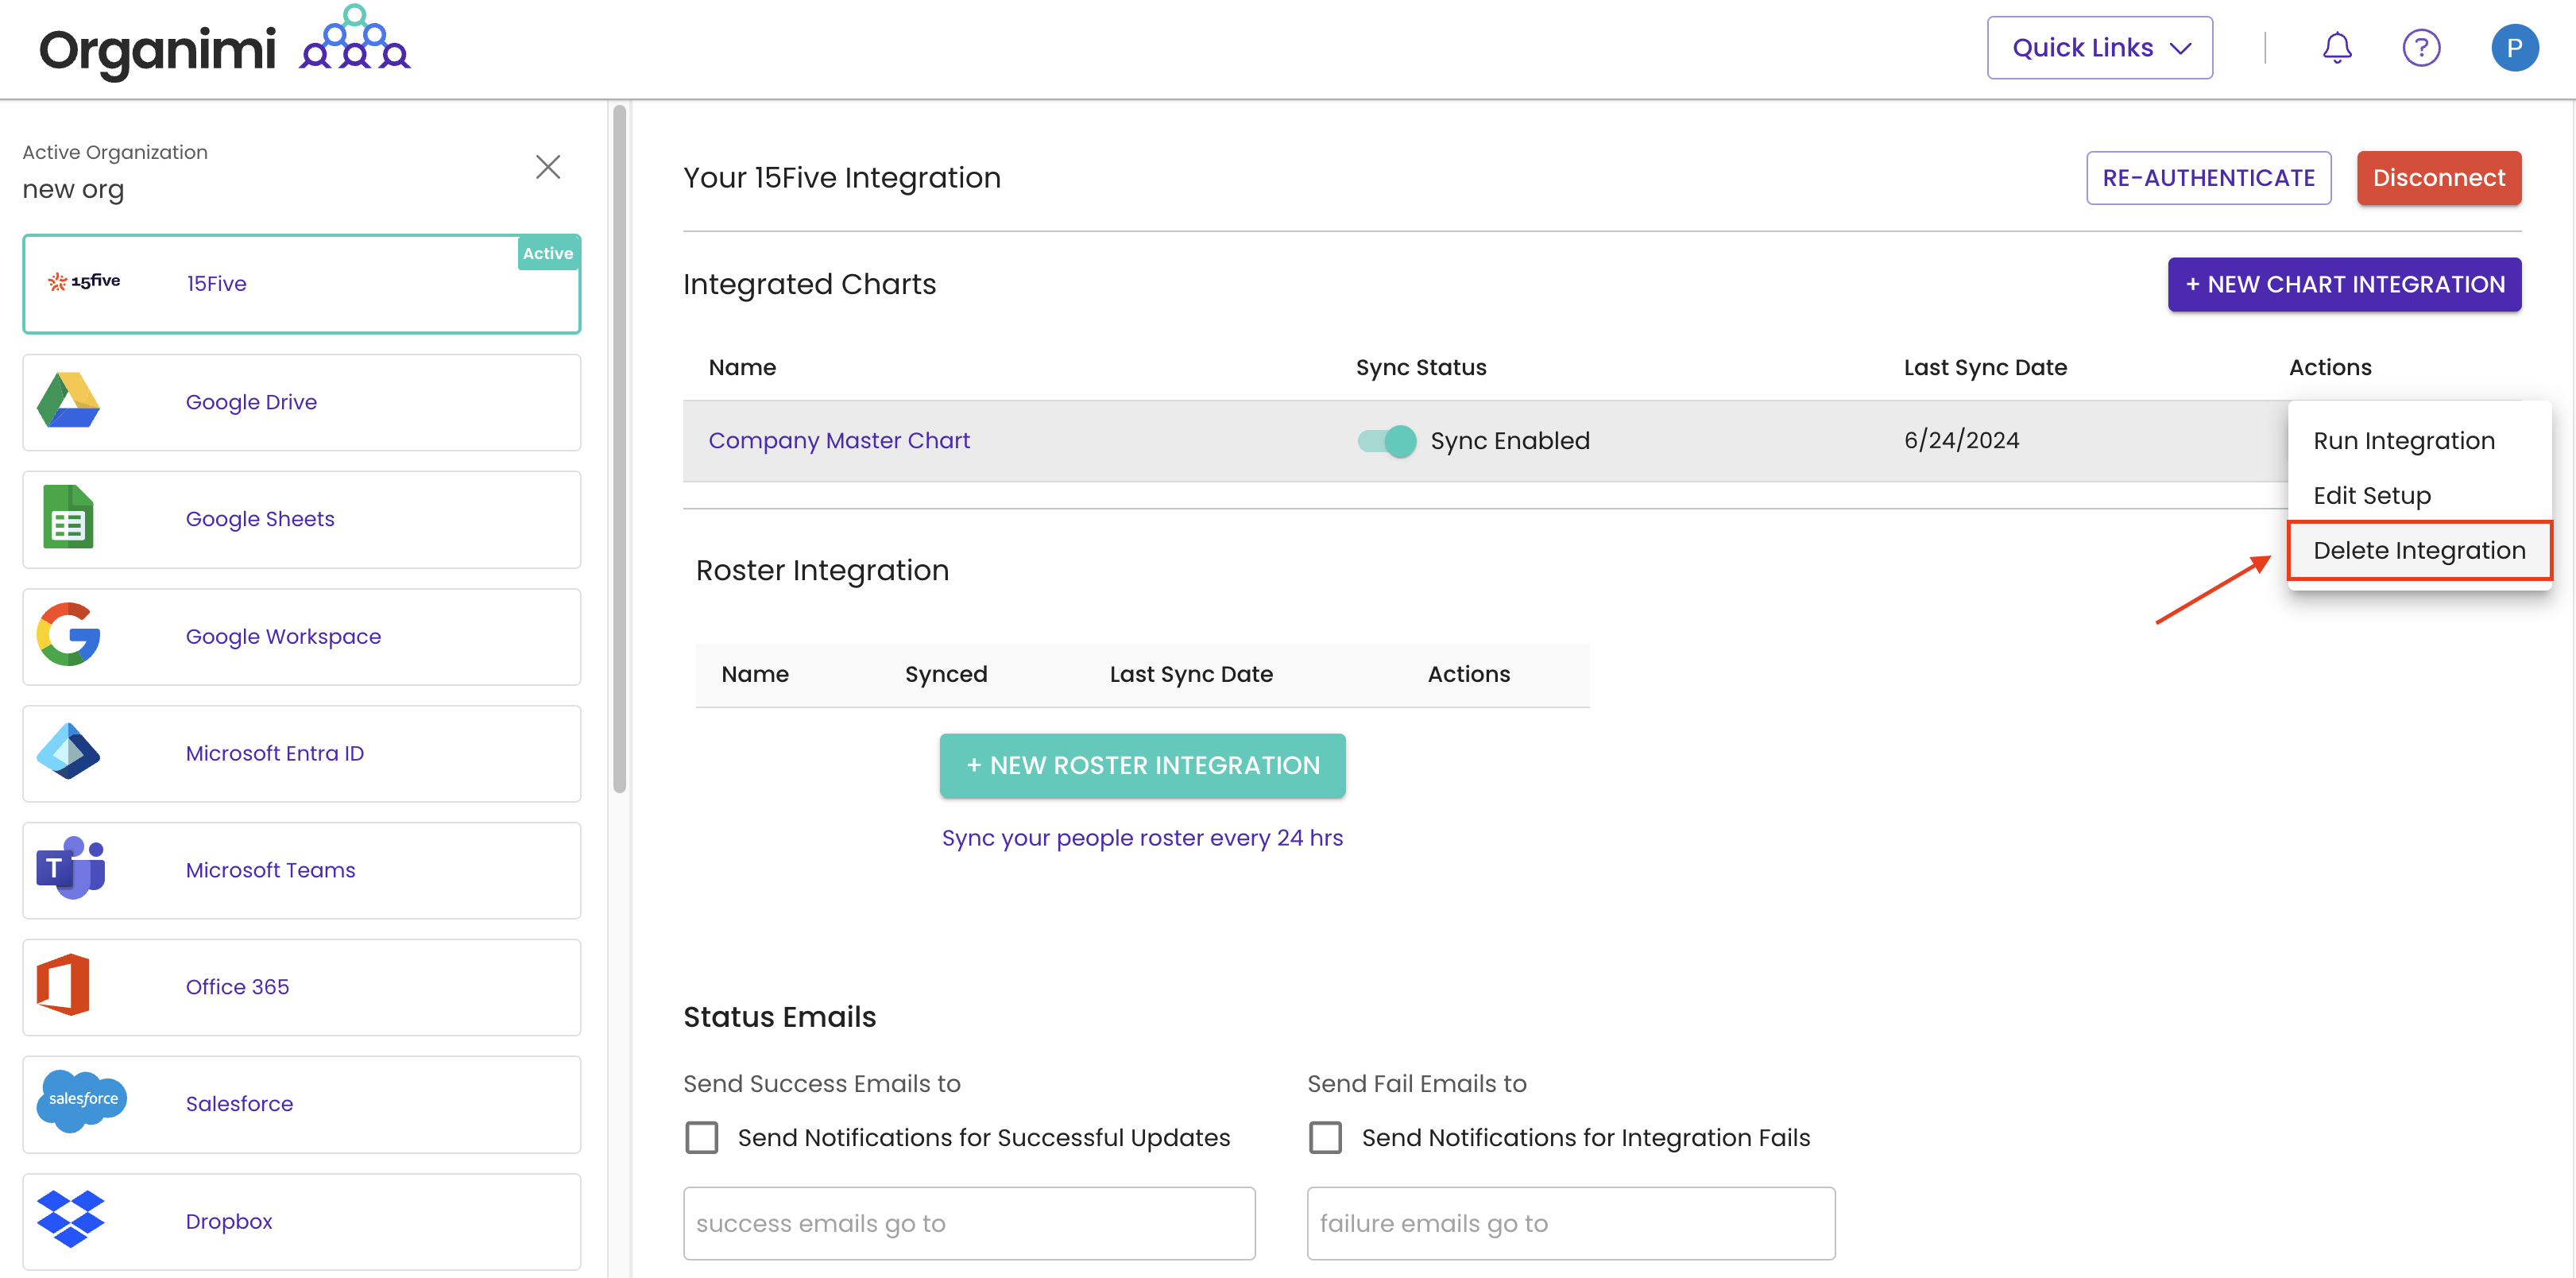Image resolution: width=2576 pixels, height=1278 pixels.
Task: Open the notifications bell
Action: click(x=2336, y=47)
